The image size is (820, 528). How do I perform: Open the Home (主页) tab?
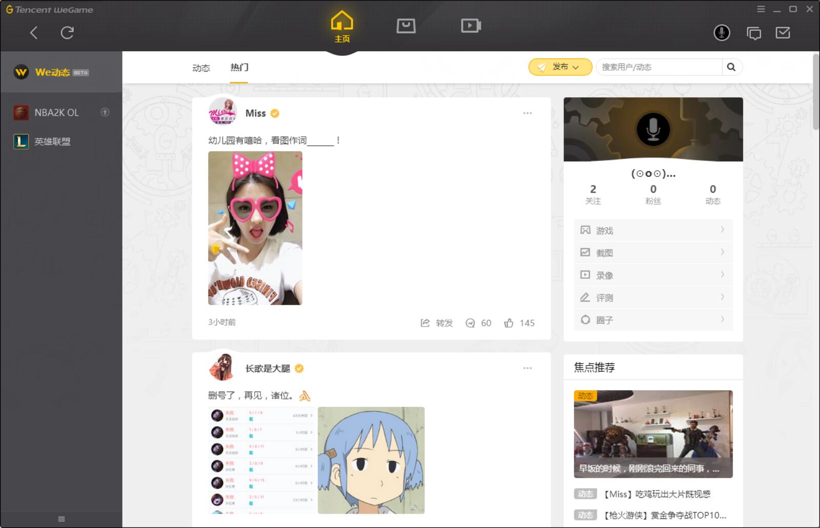coord(342,27)
